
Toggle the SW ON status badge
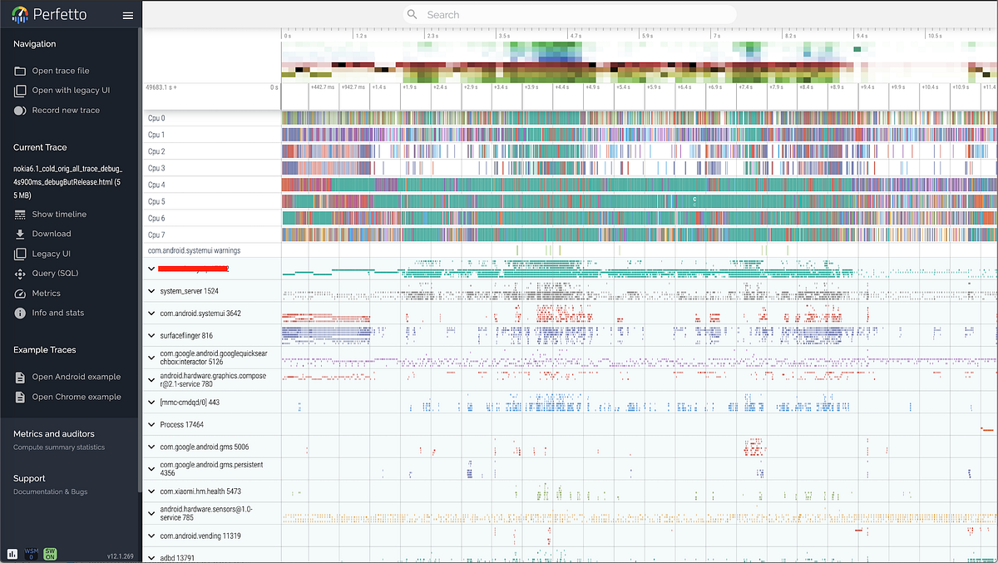[50, 552]
